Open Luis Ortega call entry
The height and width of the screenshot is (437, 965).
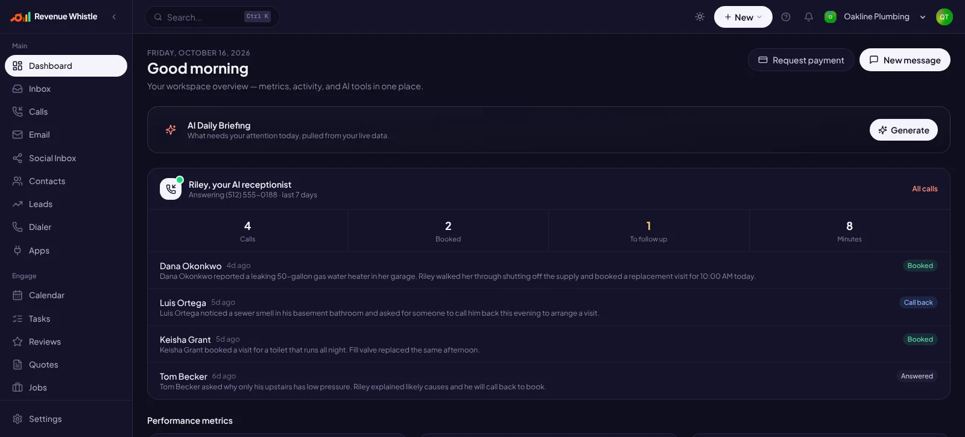[548, 307]
